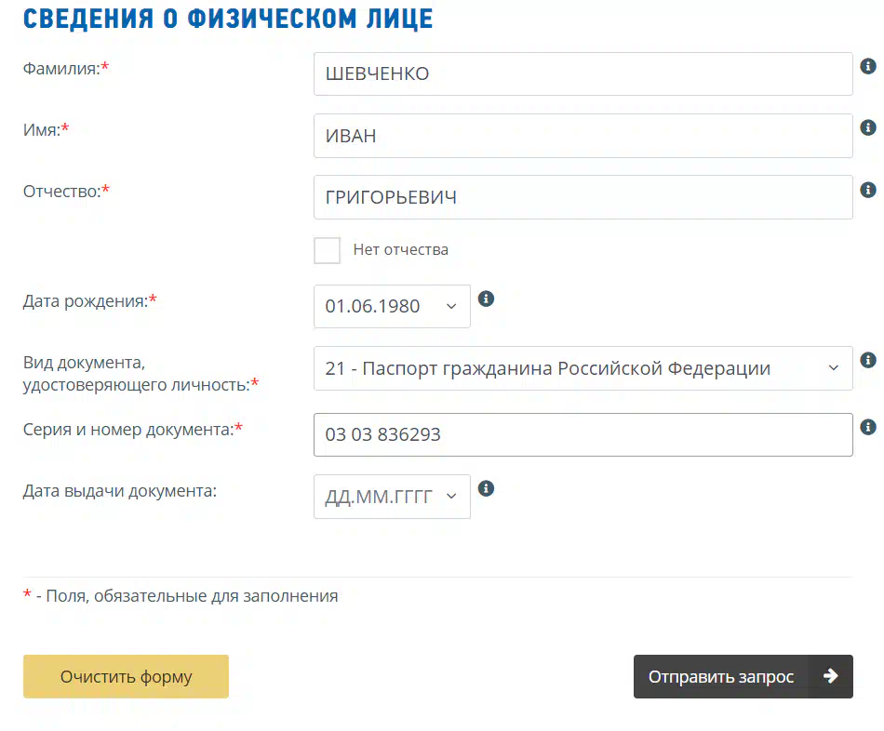The image size is (884, 731).
Task: Click info icon beside Дата рождения
Action: (x=486, y=299)
